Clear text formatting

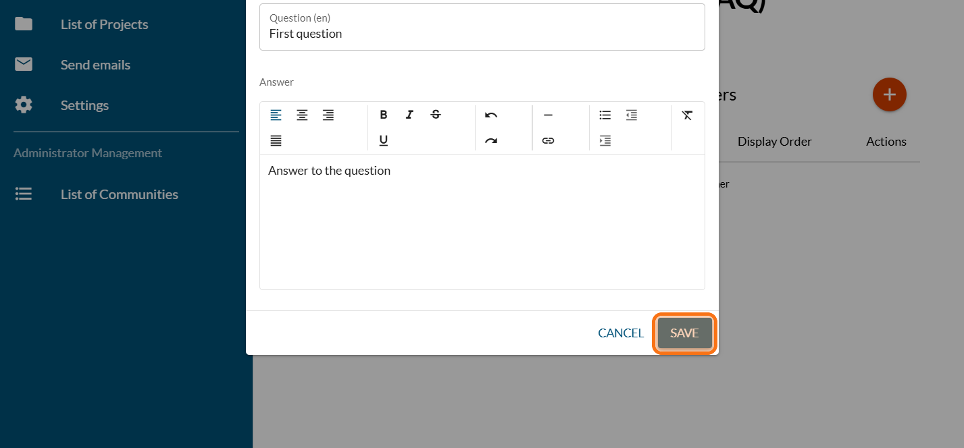(687, 115)
